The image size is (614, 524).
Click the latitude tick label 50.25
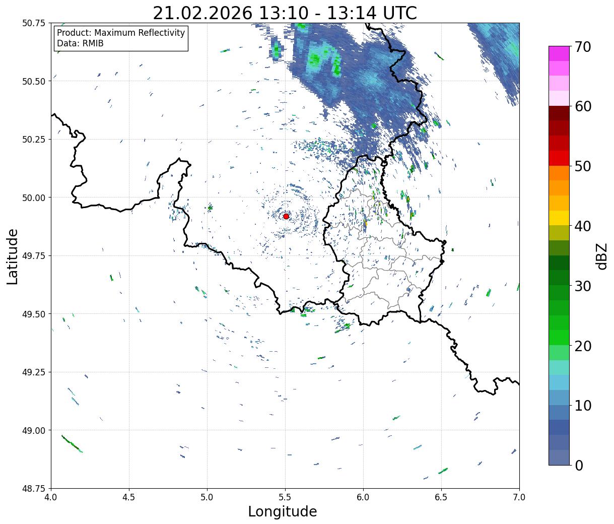(x=34, y=140)
